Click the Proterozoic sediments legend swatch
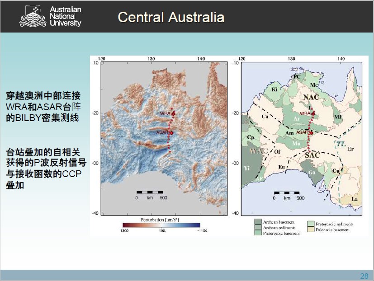The width and height of the screenshot is (374, 281). tap(311, 224)
